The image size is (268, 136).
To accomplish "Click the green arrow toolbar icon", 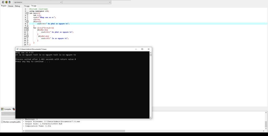I will tap(6, 2).
